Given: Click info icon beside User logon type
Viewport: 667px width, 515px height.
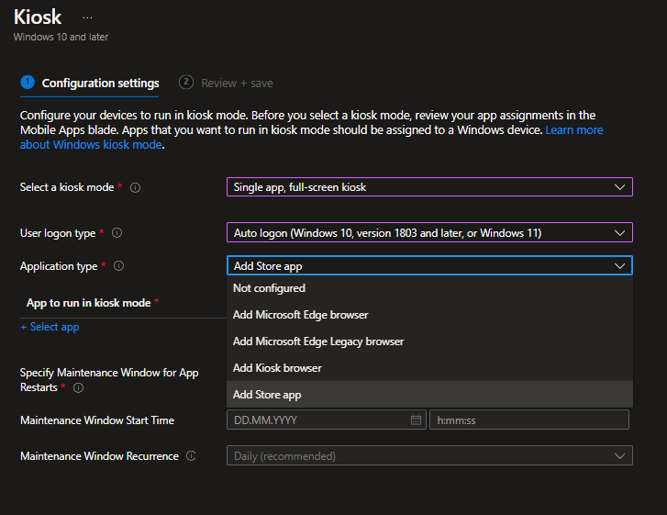Looking at the screenshot, I should coord(117,233).
